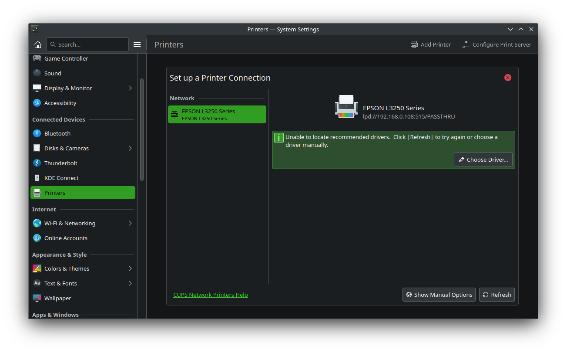Click the Online Accounts icon

point(37,238)
